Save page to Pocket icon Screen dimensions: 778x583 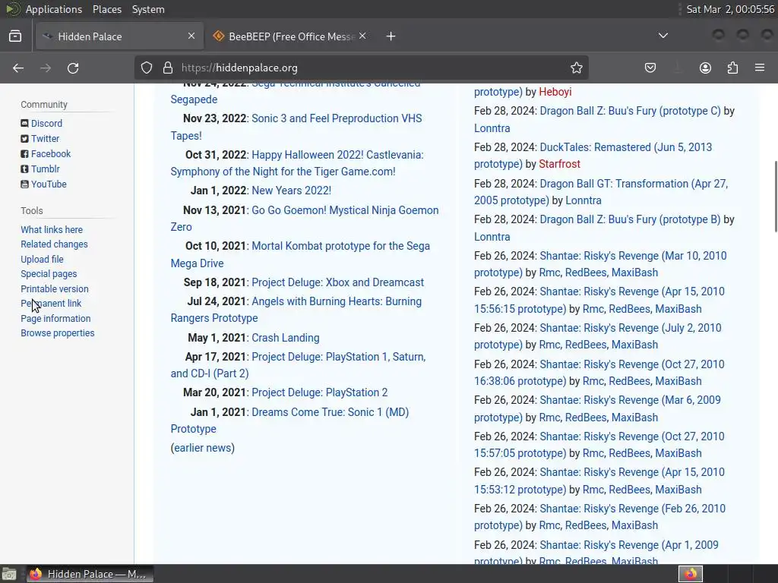[650, 68]
